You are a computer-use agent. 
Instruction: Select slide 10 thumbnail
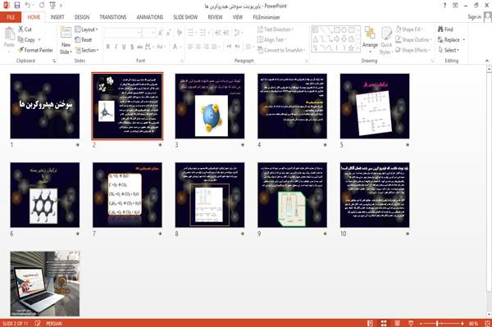point(375,195)
